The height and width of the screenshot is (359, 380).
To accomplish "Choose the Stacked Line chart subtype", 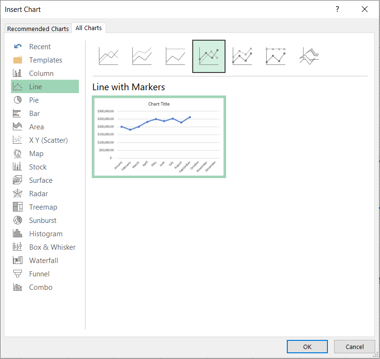I will pos(142,56).
